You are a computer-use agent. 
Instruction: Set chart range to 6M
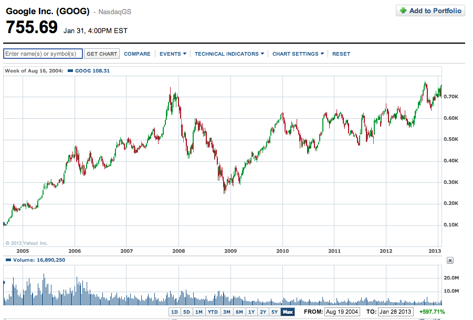pos(239,312)
